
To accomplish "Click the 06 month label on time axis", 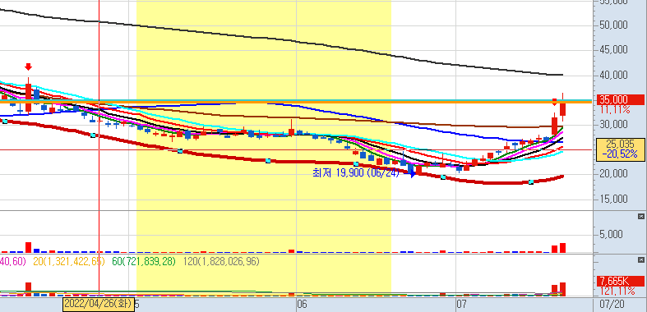I will (x=302, y=304).
